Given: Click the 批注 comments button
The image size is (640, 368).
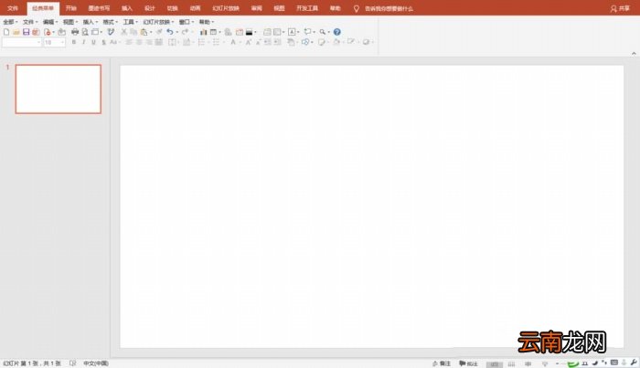Looking at the screenshot, I should pyautogui.click(x=468, y=363).
